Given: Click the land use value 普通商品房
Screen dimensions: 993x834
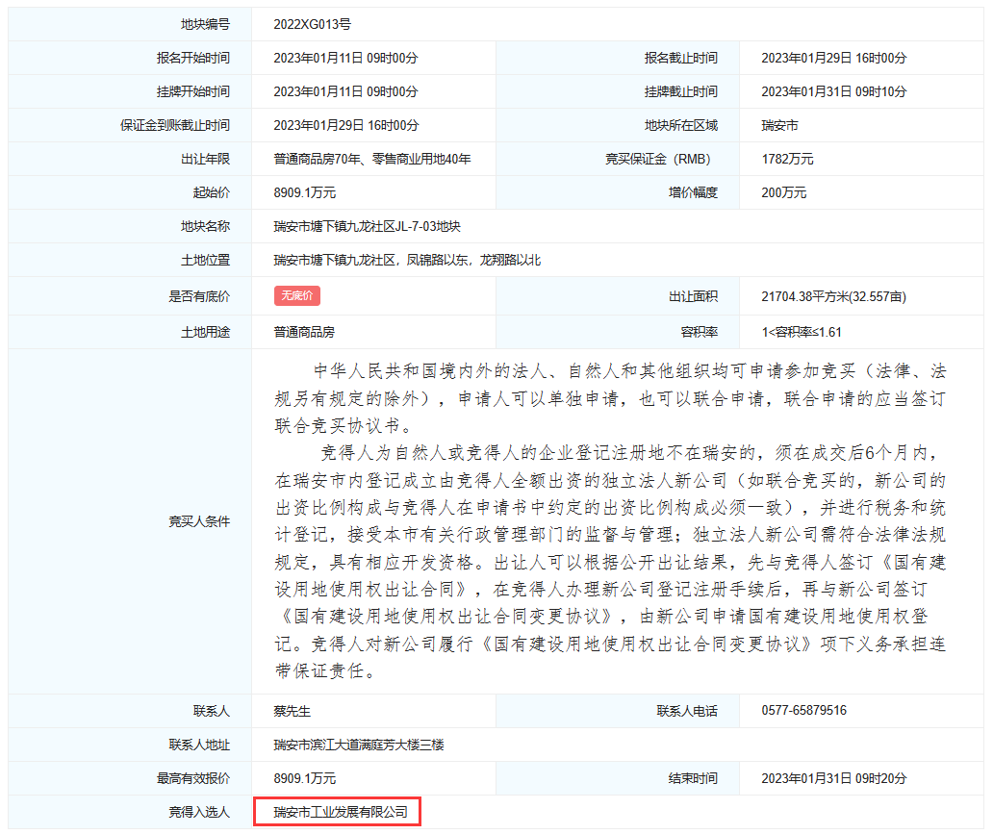Looking at the screenshot, I should point(304,332).
